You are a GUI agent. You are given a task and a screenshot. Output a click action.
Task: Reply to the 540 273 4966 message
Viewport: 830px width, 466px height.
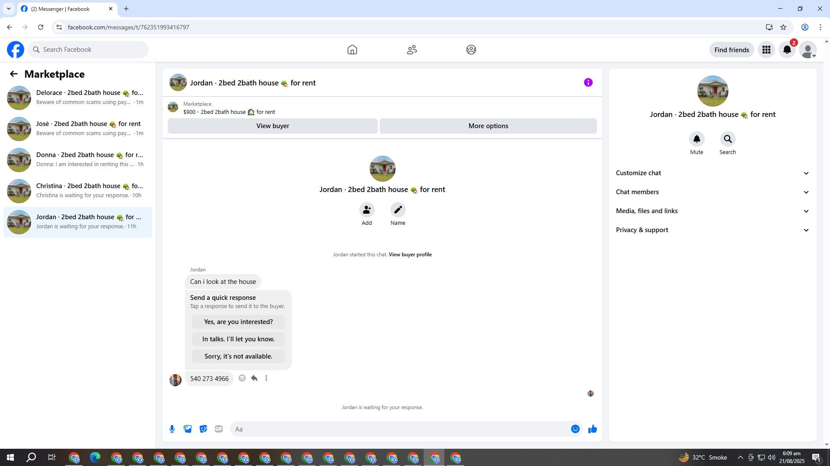(254, 378)
